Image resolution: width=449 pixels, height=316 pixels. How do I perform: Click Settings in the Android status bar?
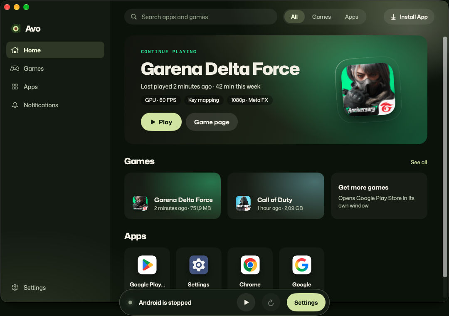coord(306,302)
